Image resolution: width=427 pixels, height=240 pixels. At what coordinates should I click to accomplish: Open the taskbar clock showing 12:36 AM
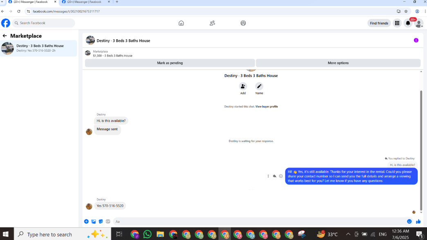(x=400, y=234)
